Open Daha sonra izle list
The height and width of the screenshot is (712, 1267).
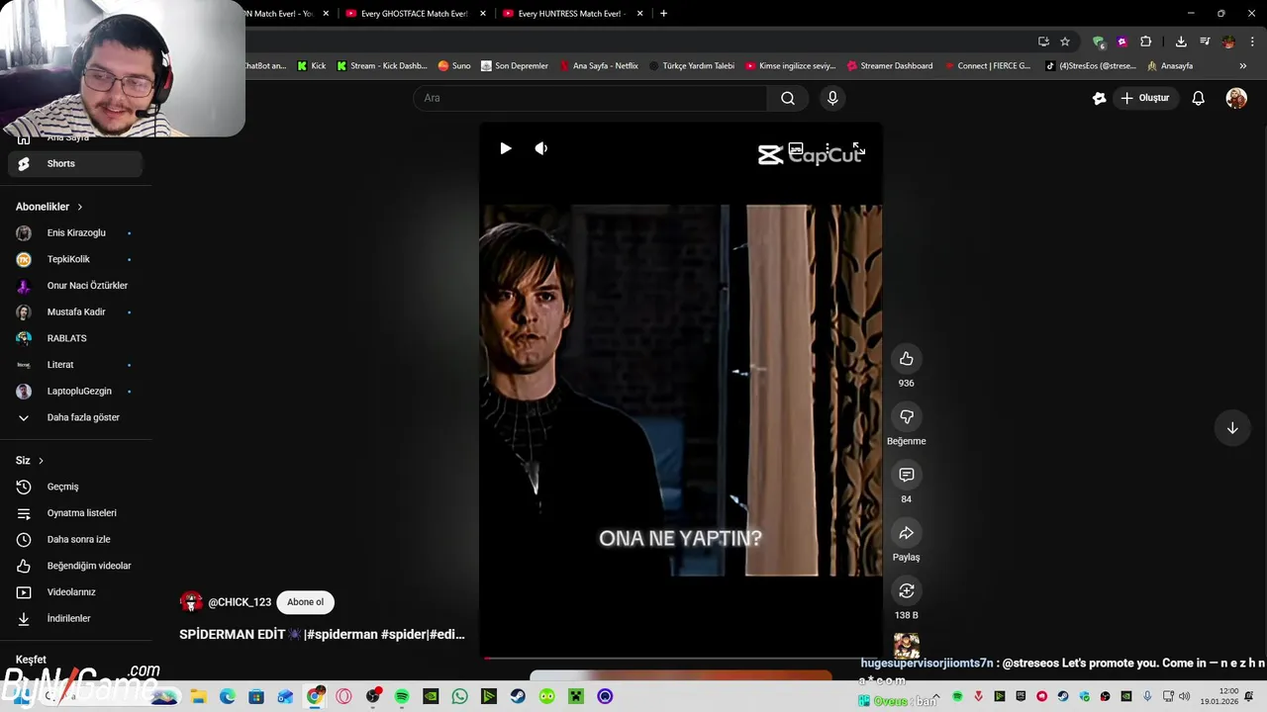(x=75, y=540)
